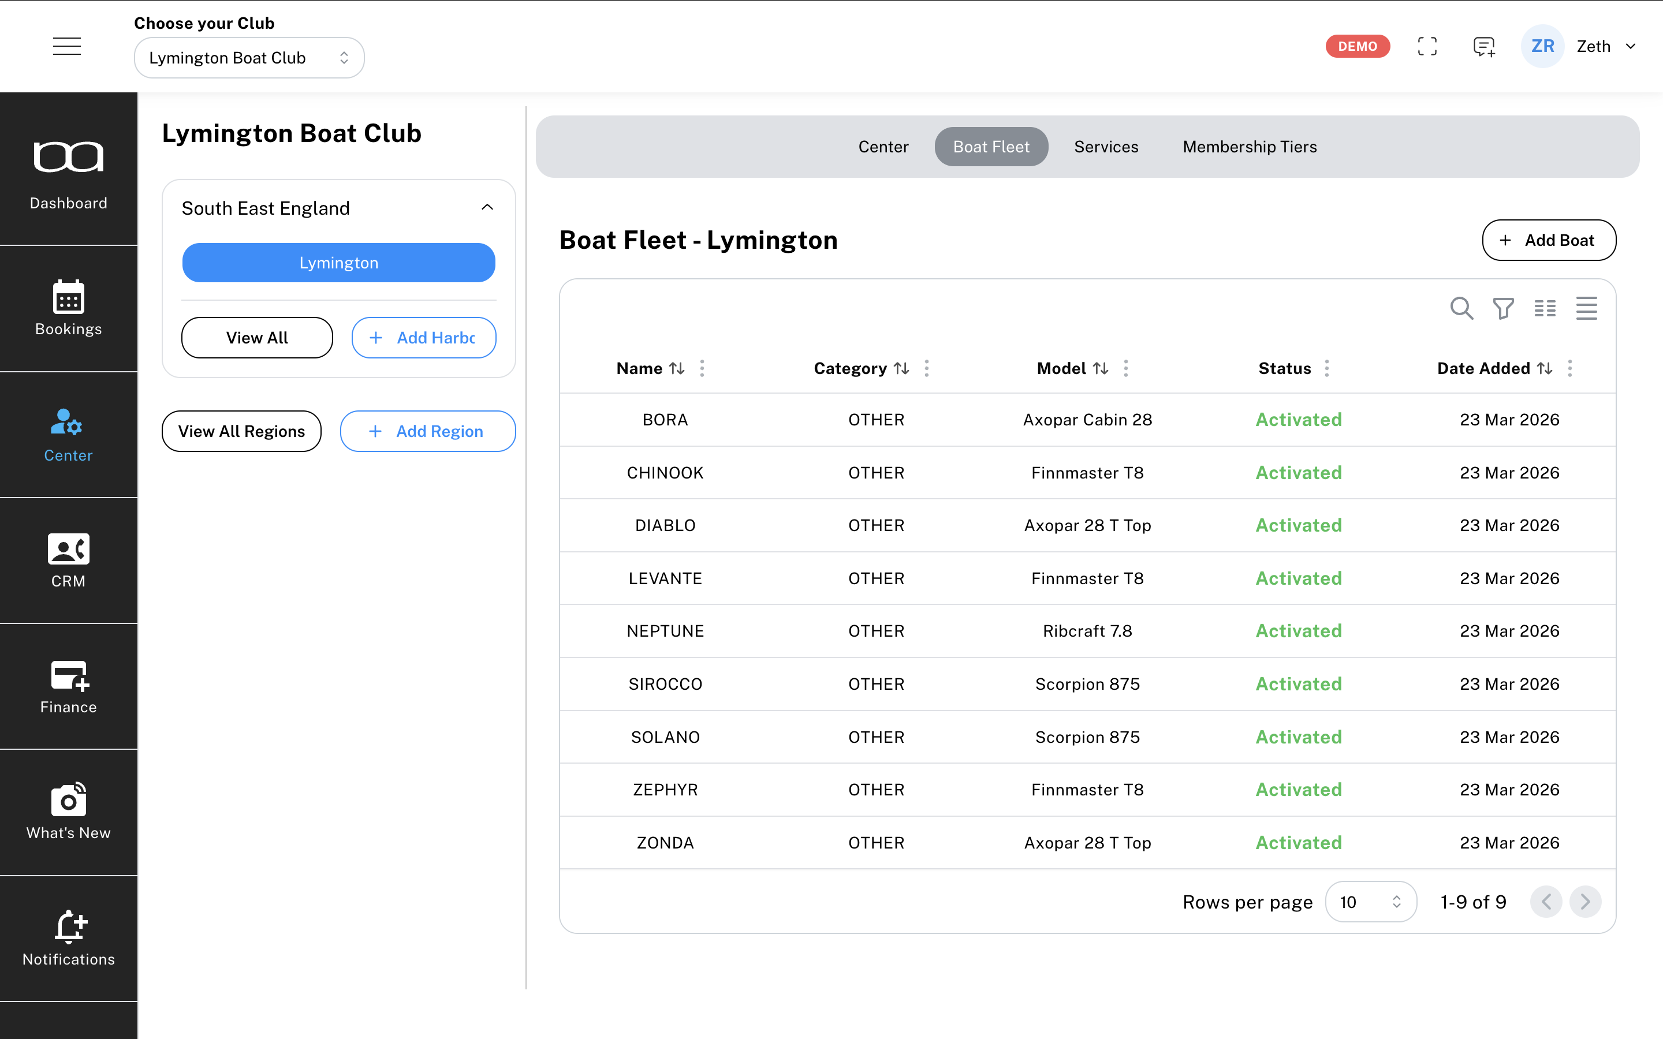Click the table search magnifier icon
Image resolution: width=1663 pixels, height=1039 pixels.
pos(1461,309)
